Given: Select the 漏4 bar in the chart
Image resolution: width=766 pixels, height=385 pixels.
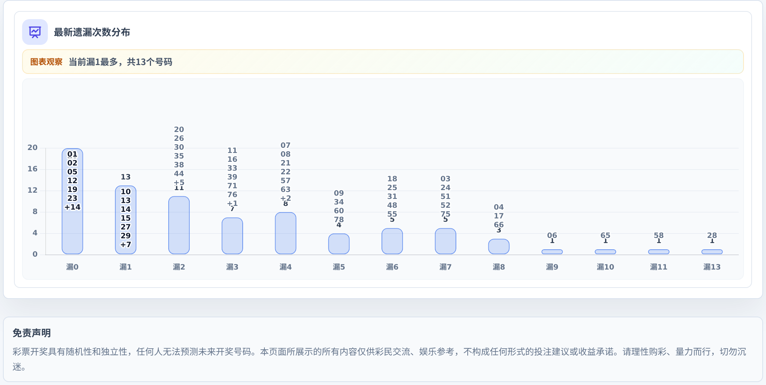Looking at the screenshot, I should 285,233.
